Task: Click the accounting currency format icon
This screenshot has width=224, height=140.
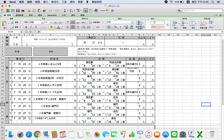Action: tap(109, 27)
